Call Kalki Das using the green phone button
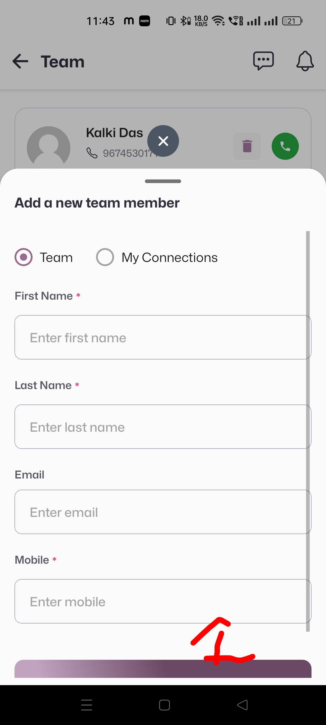The width and height of the screenshot is (326, 725). [x=285, y=146]
